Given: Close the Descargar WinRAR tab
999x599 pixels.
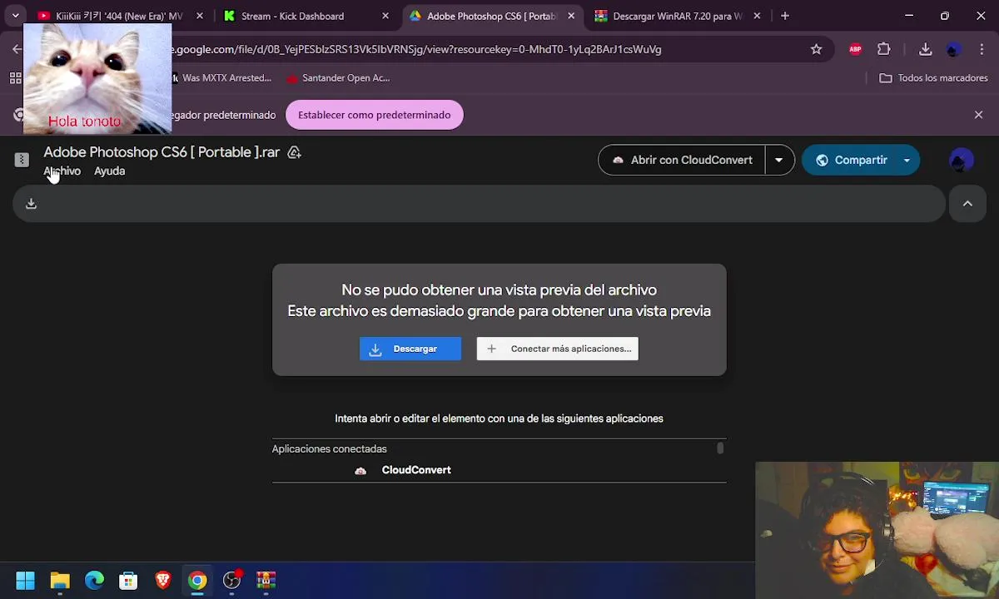Looking at the screenshot, I should tap(757, 16).
